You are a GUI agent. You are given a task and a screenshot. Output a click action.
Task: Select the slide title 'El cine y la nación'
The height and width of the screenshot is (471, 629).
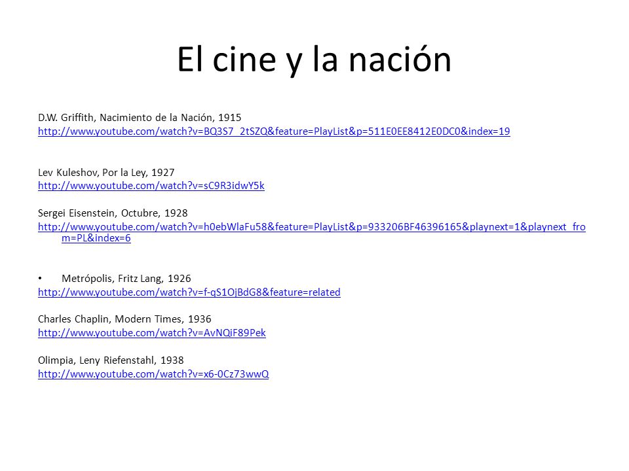[314, 60]
